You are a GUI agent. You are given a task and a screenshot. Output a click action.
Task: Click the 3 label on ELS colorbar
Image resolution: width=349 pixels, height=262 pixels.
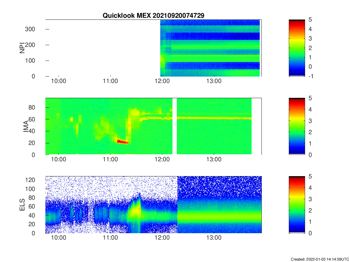tap(310, 199)
